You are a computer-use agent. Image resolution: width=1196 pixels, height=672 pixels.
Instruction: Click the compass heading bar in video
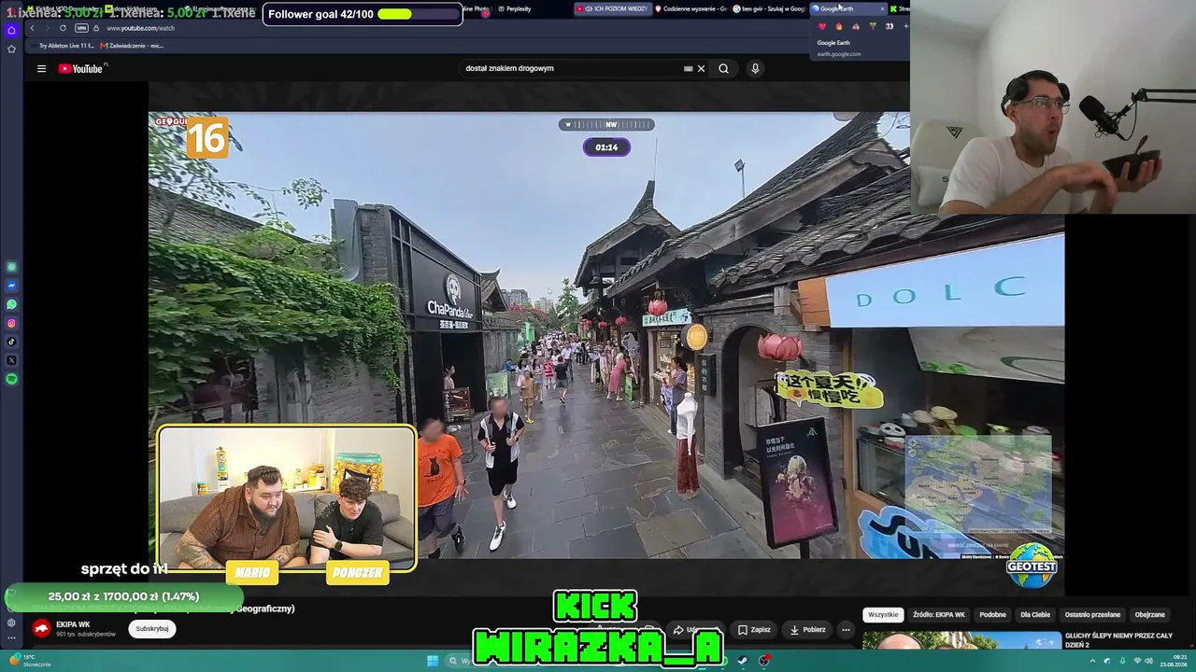[606, 124]
